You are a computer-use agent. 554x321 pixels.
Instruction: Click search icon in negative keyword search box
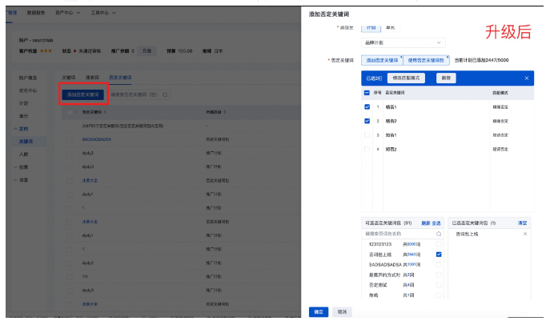166,94
